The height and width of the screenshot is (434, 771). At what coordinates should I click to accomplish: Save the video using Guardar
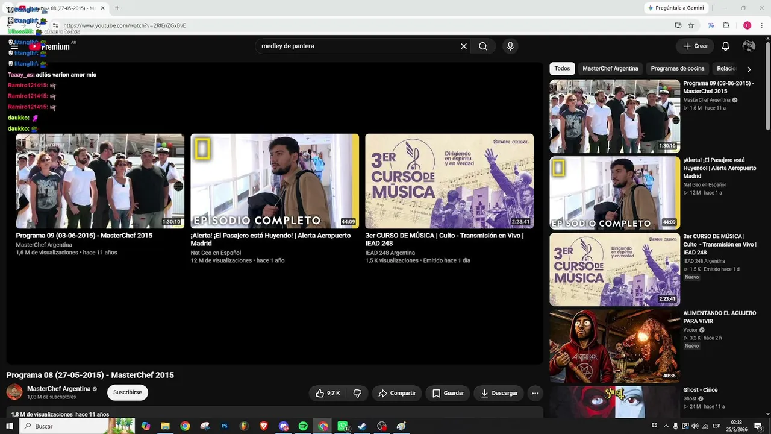pos(448,393)
